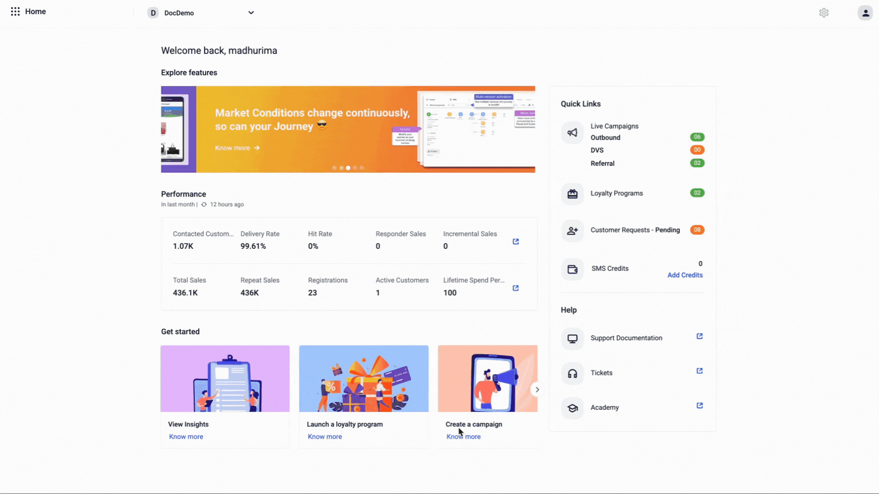Click the Loyalty Programs count badge 02
Image resolution: width=879 pixels, height=494 pixels.
click(x=697, y=193)
